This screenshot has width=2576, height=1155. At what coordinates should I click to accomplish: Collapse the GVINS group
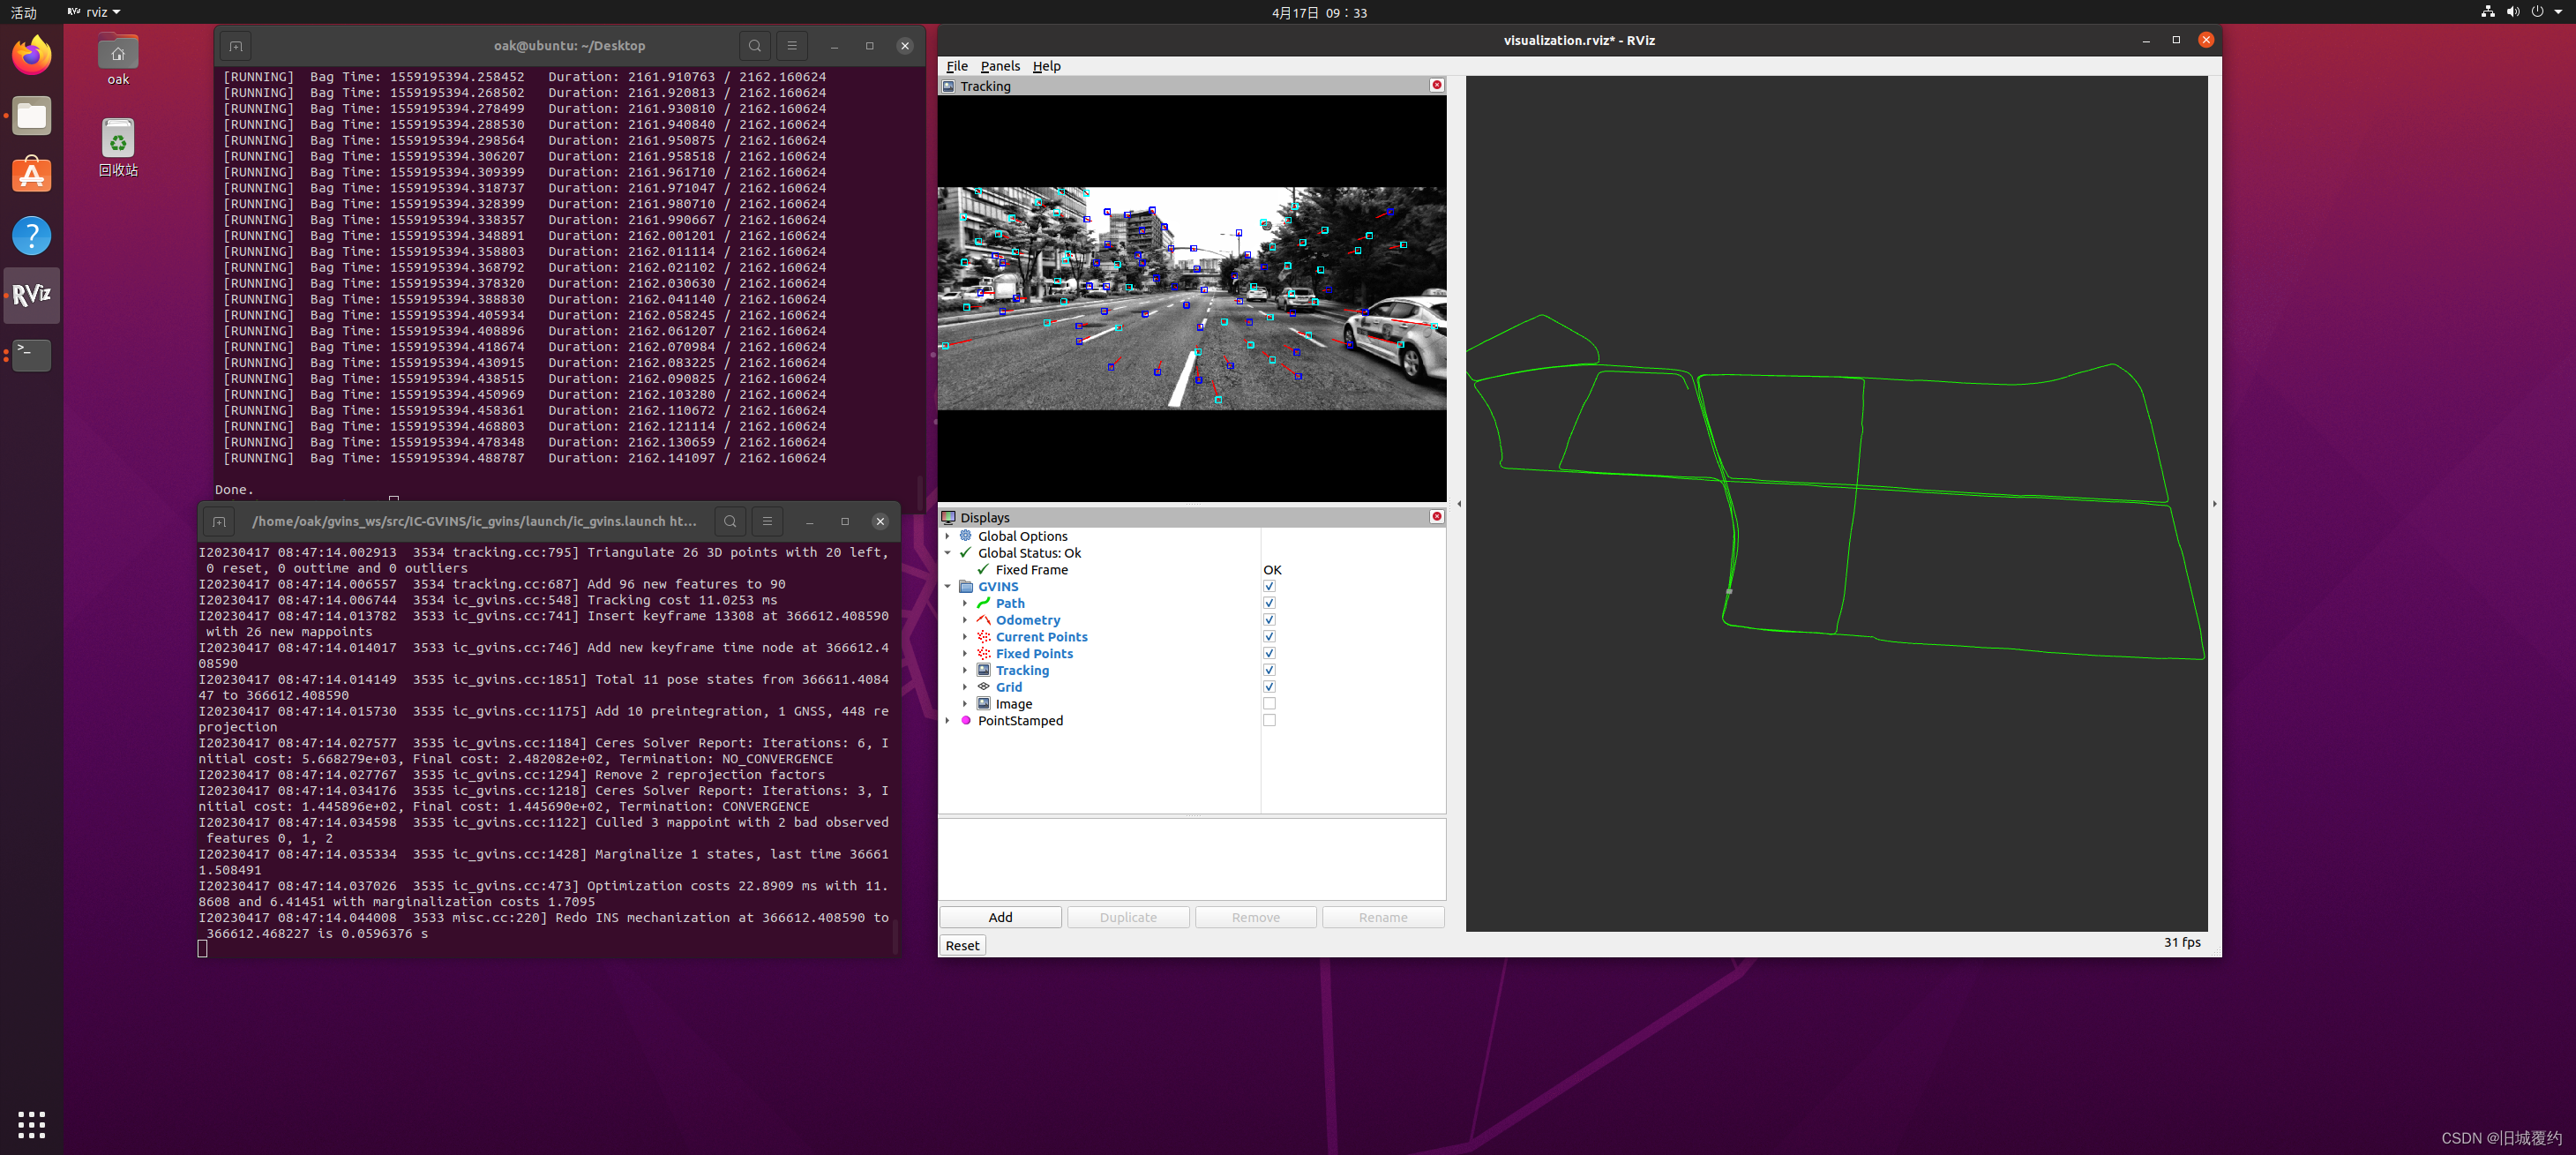pos(948,587)
